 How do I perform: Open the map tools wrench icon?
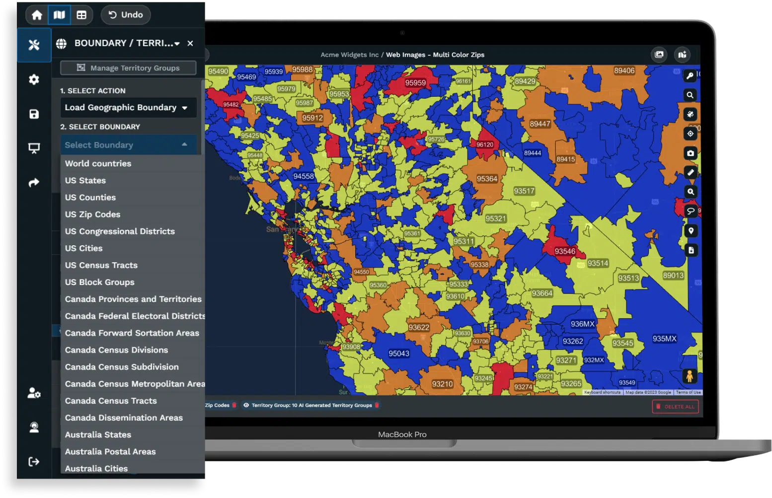click(34, 45)
